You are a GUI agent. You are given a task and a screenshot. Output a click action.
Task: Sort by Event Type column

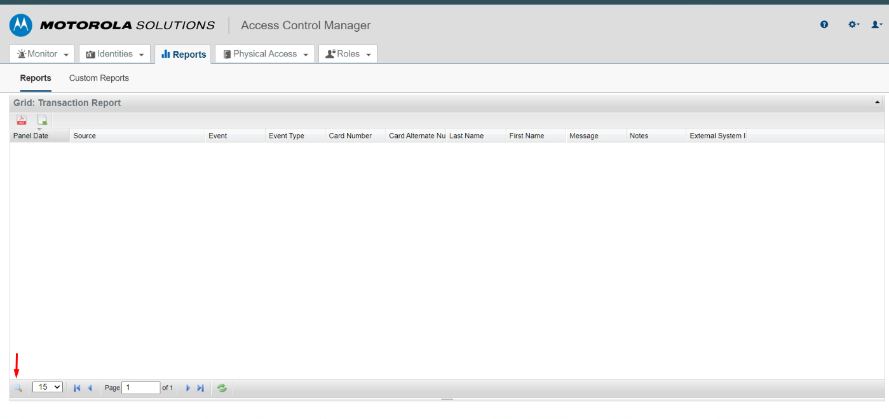[295, 135]
